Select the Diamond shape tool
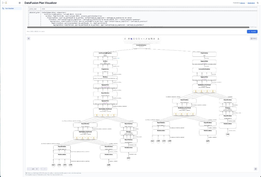 (x=136, y=39)
